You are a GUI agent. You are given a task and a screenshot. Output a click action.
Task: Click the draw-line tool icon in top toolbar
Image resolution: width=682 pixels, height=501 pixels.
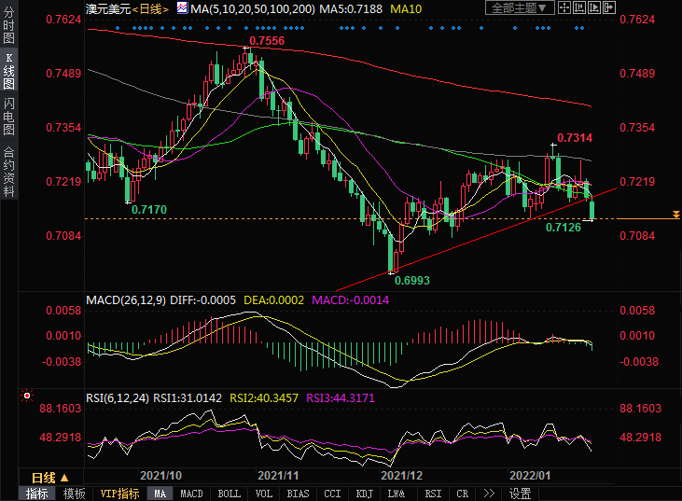coord(566,8)
